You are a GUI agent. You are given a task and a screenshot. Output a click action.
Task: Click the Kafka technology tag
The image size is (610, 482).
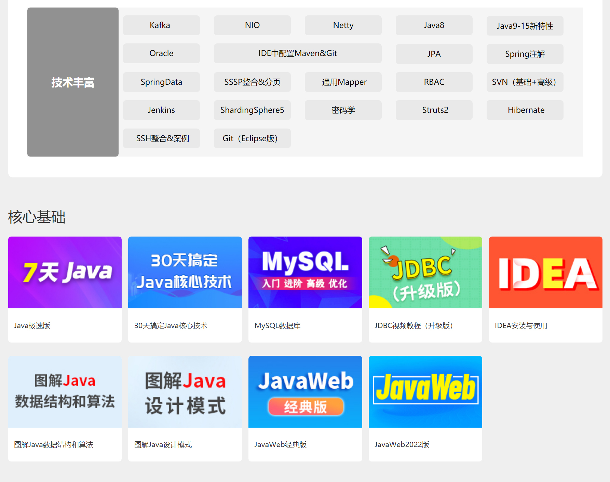pyautogui.click(x=161, y=25)
